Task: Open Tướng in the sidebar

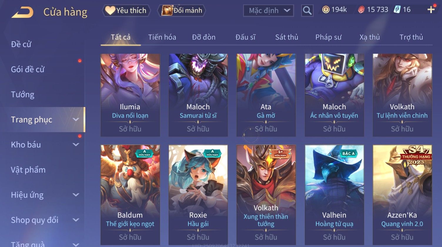Action: [x=23, y=95]
